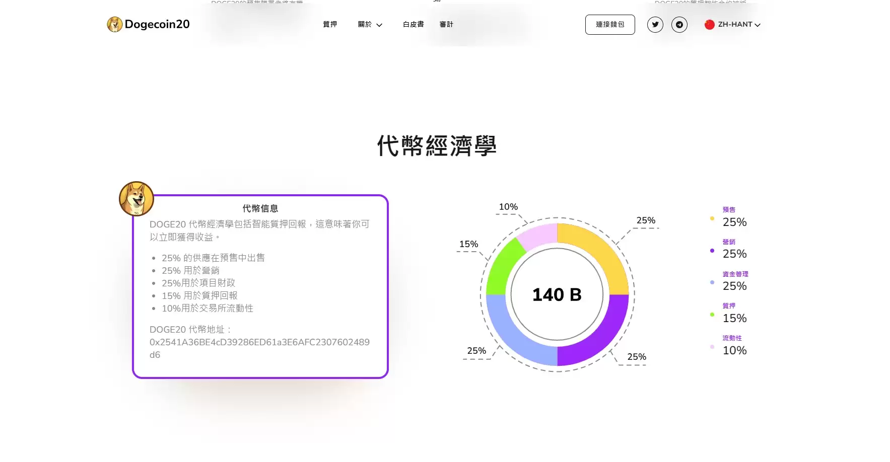Click the Dogecoin20 brand name text
Image resolution: width=890 pixels, height=462 pixels.
pyautogui.click(x=157, y=24)
